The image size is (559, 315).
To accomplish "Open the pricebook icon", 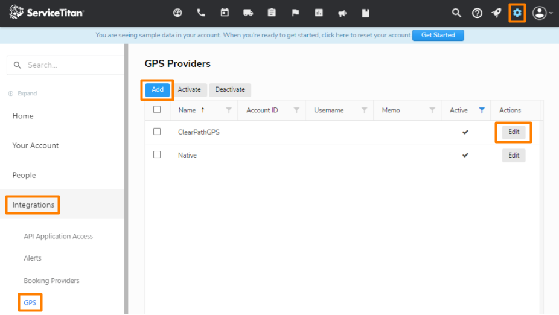I will (365, 13).
